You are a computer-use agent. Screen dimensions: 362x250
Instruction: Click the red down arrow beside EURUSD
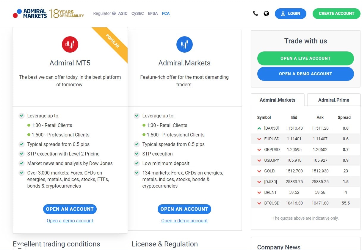point(259,139)
